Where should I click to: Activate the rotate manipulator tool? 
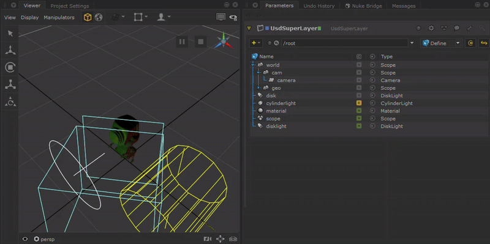point(10,67)
